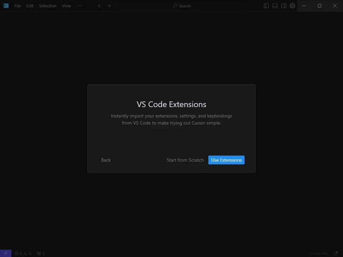Minimize the Cursor window
The height and width of the screenshot is (257, 343).
[304, 6]
